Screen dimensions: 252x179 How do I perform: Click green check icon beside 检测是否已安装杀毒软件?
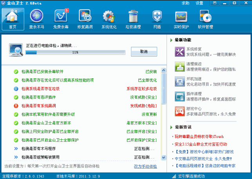[16, 72]
